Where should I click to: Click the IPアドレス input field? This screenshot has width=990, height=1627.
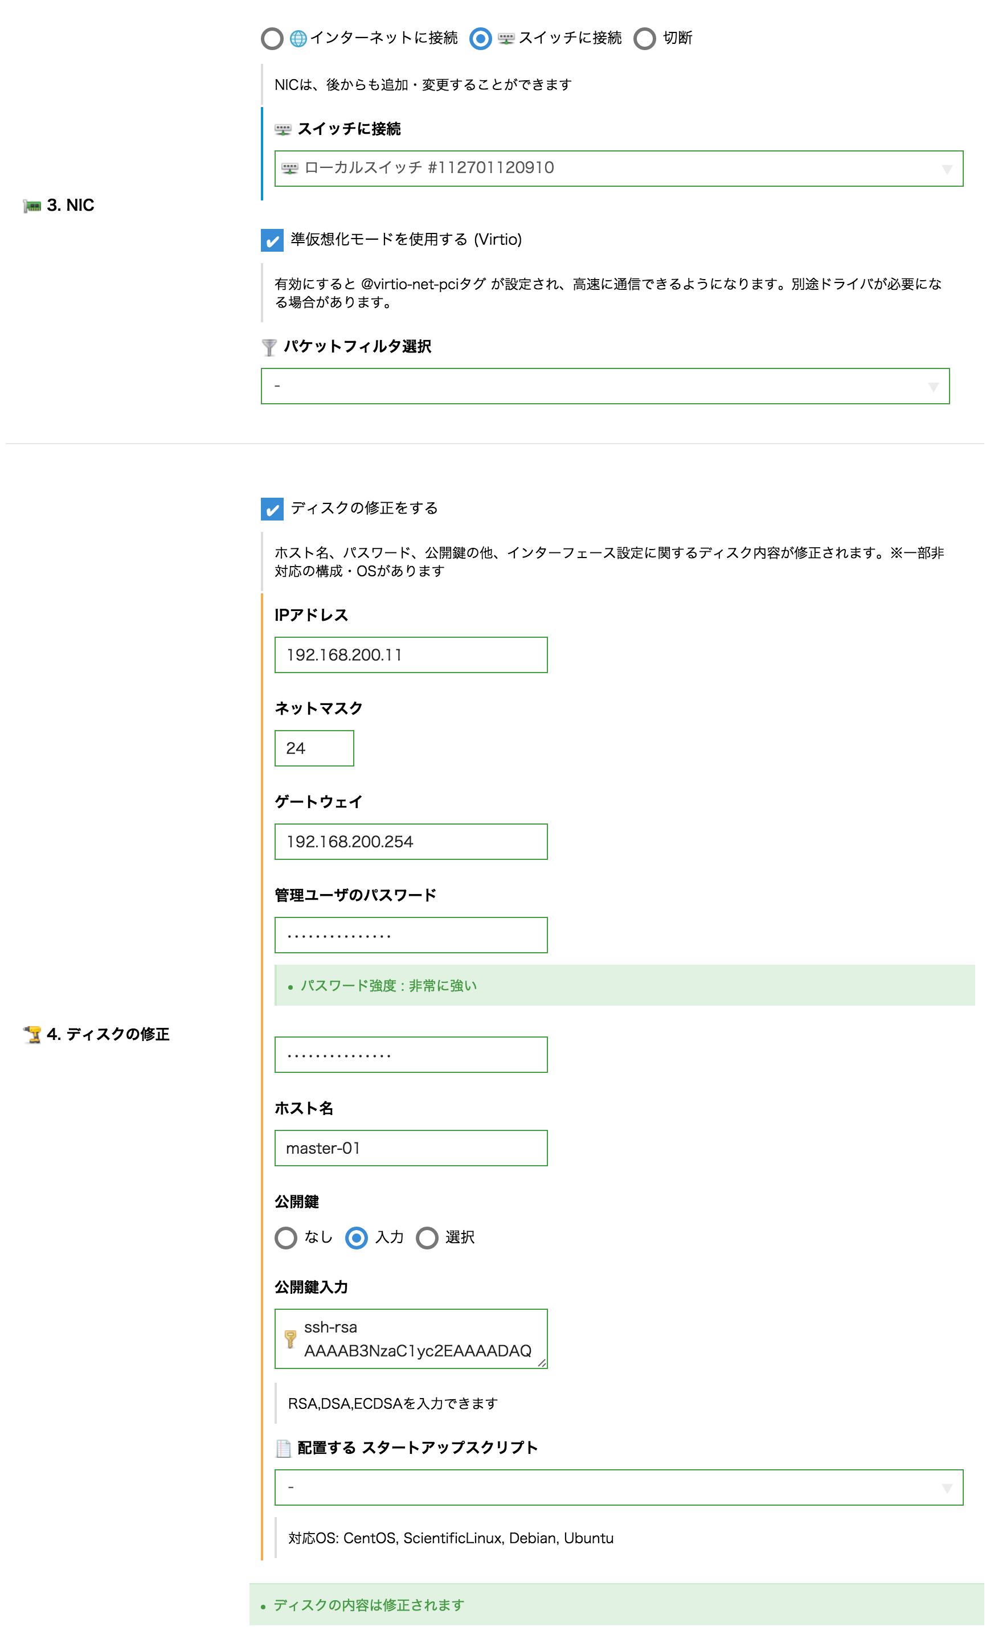click(411, 655)
